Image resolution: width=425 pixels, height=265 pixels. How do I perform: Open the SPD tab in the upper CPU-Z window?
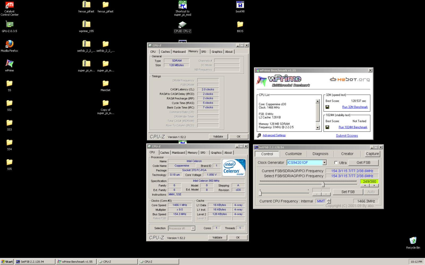[204, 52]
